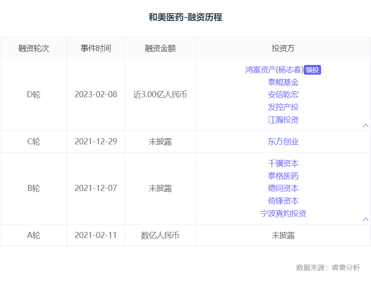Click the 事件时间 column header

(96, 48)
